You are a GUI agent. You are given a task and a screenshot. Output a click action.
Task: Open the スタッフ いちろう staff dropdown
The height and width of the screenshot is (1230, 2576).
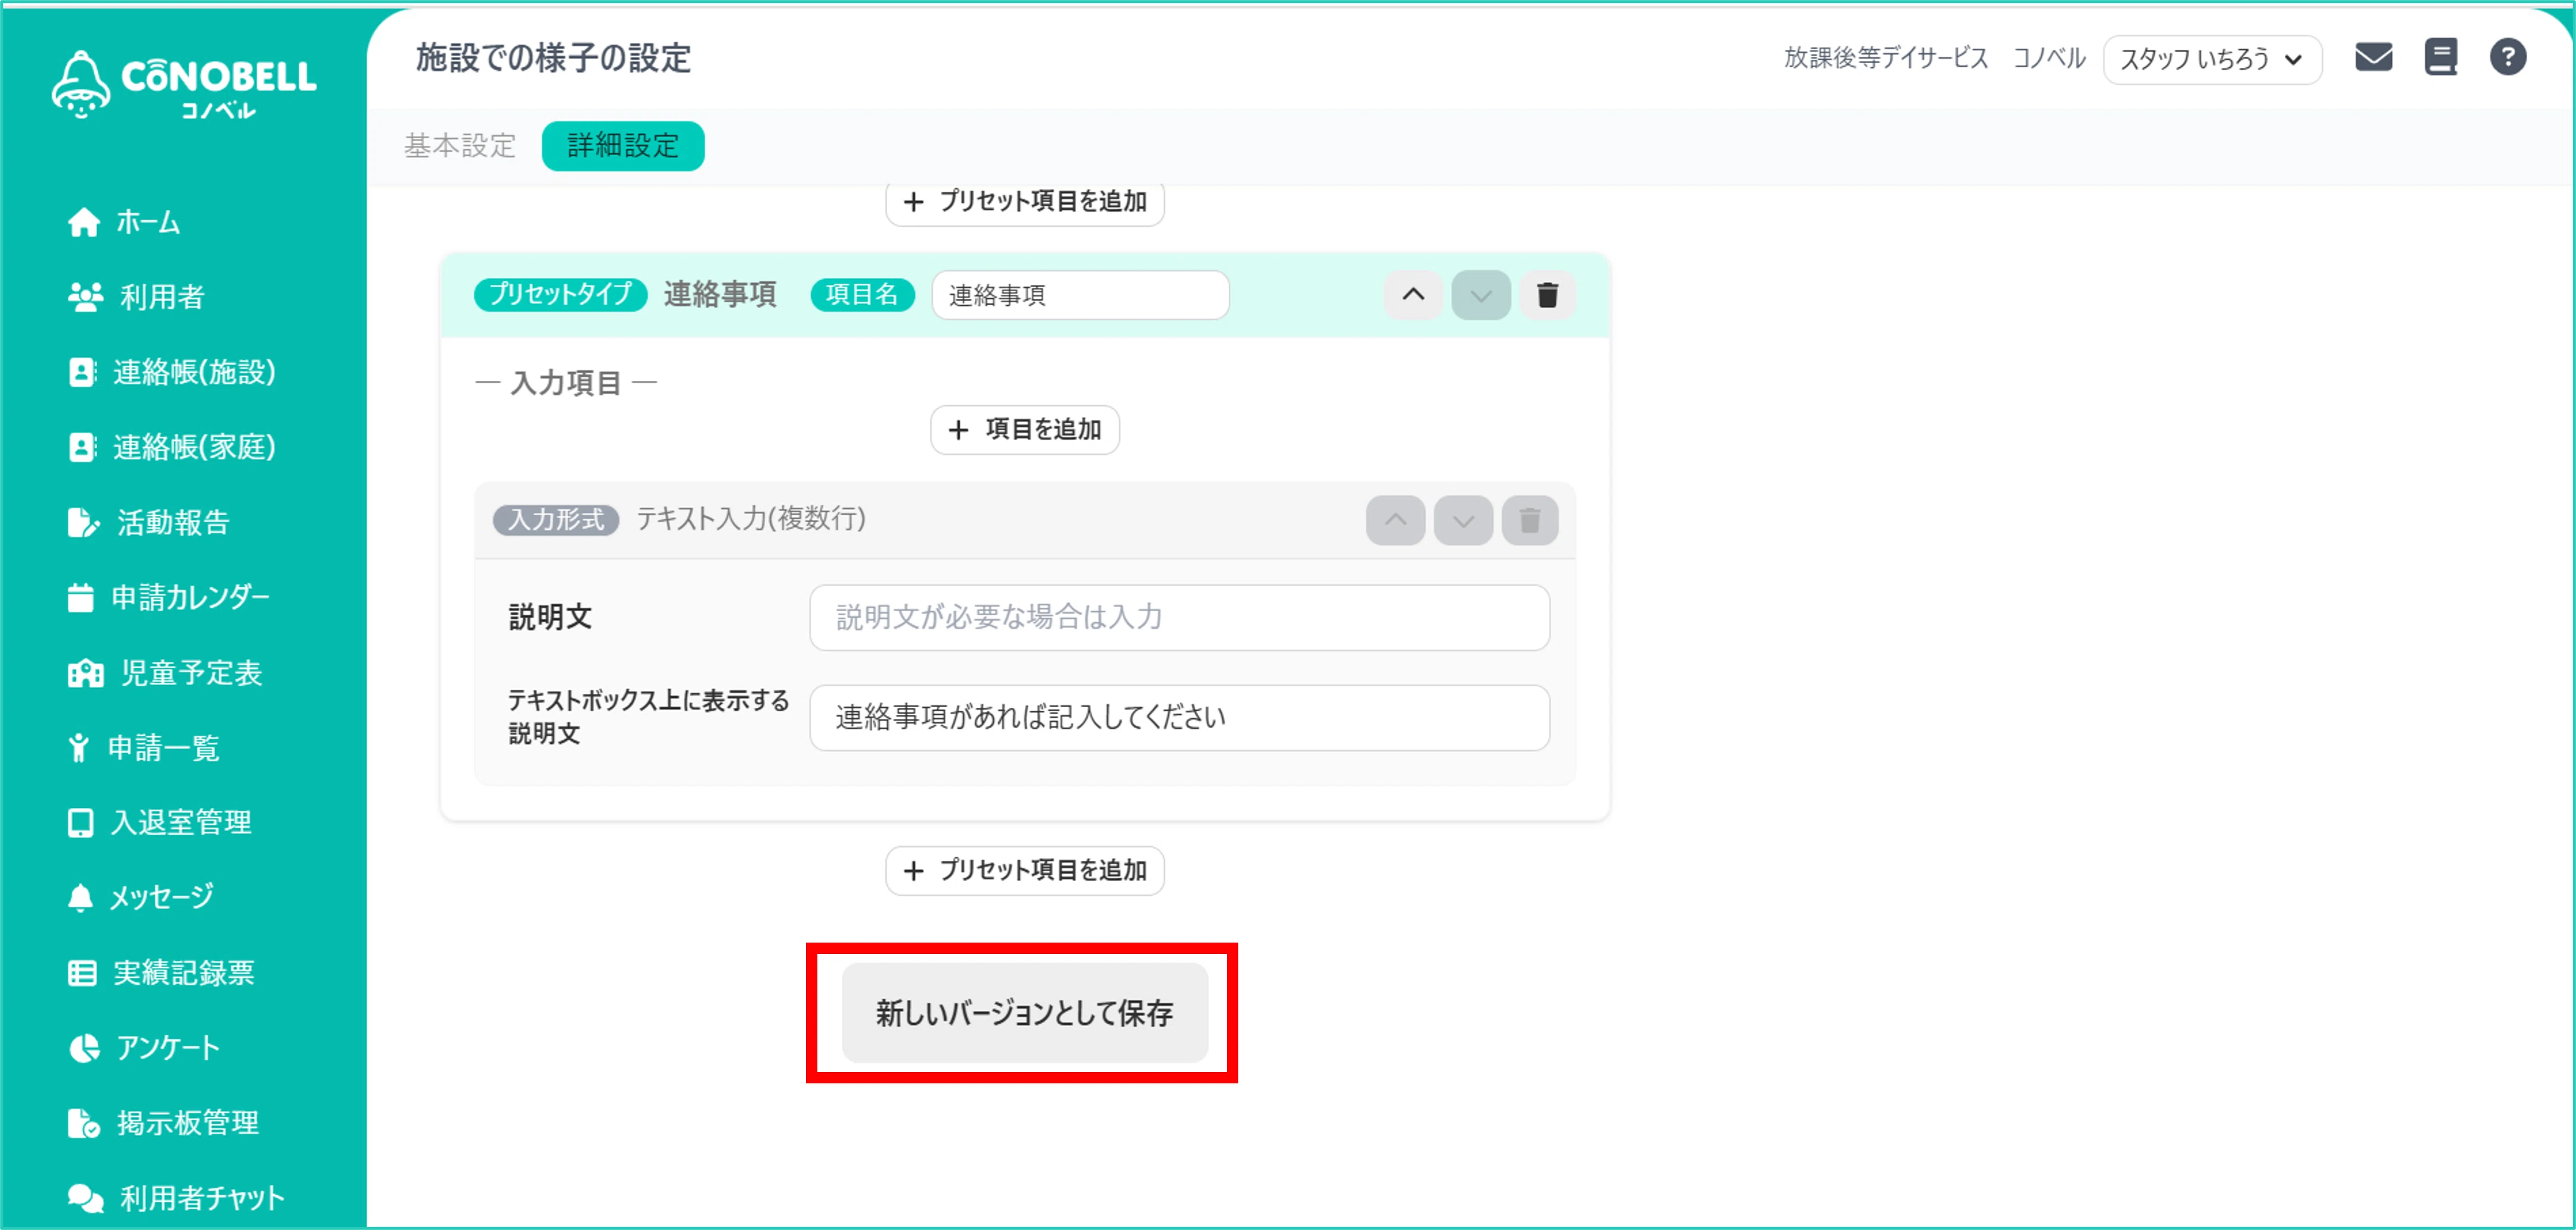tap(2212, 59)
